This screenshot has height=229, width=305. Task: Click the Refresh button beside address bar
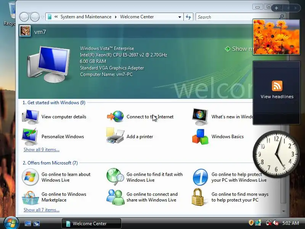pos(188,17)
